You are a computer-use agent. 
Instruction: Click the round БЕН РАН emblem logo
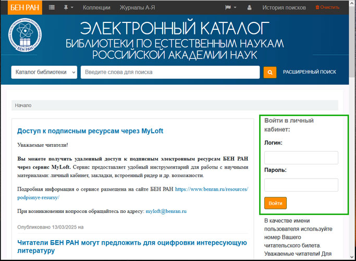(x=26, y=41)
